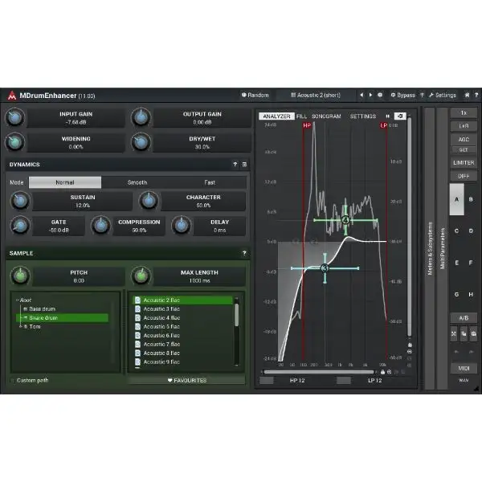Click the pin icon next to Bypass

point(423,96)
